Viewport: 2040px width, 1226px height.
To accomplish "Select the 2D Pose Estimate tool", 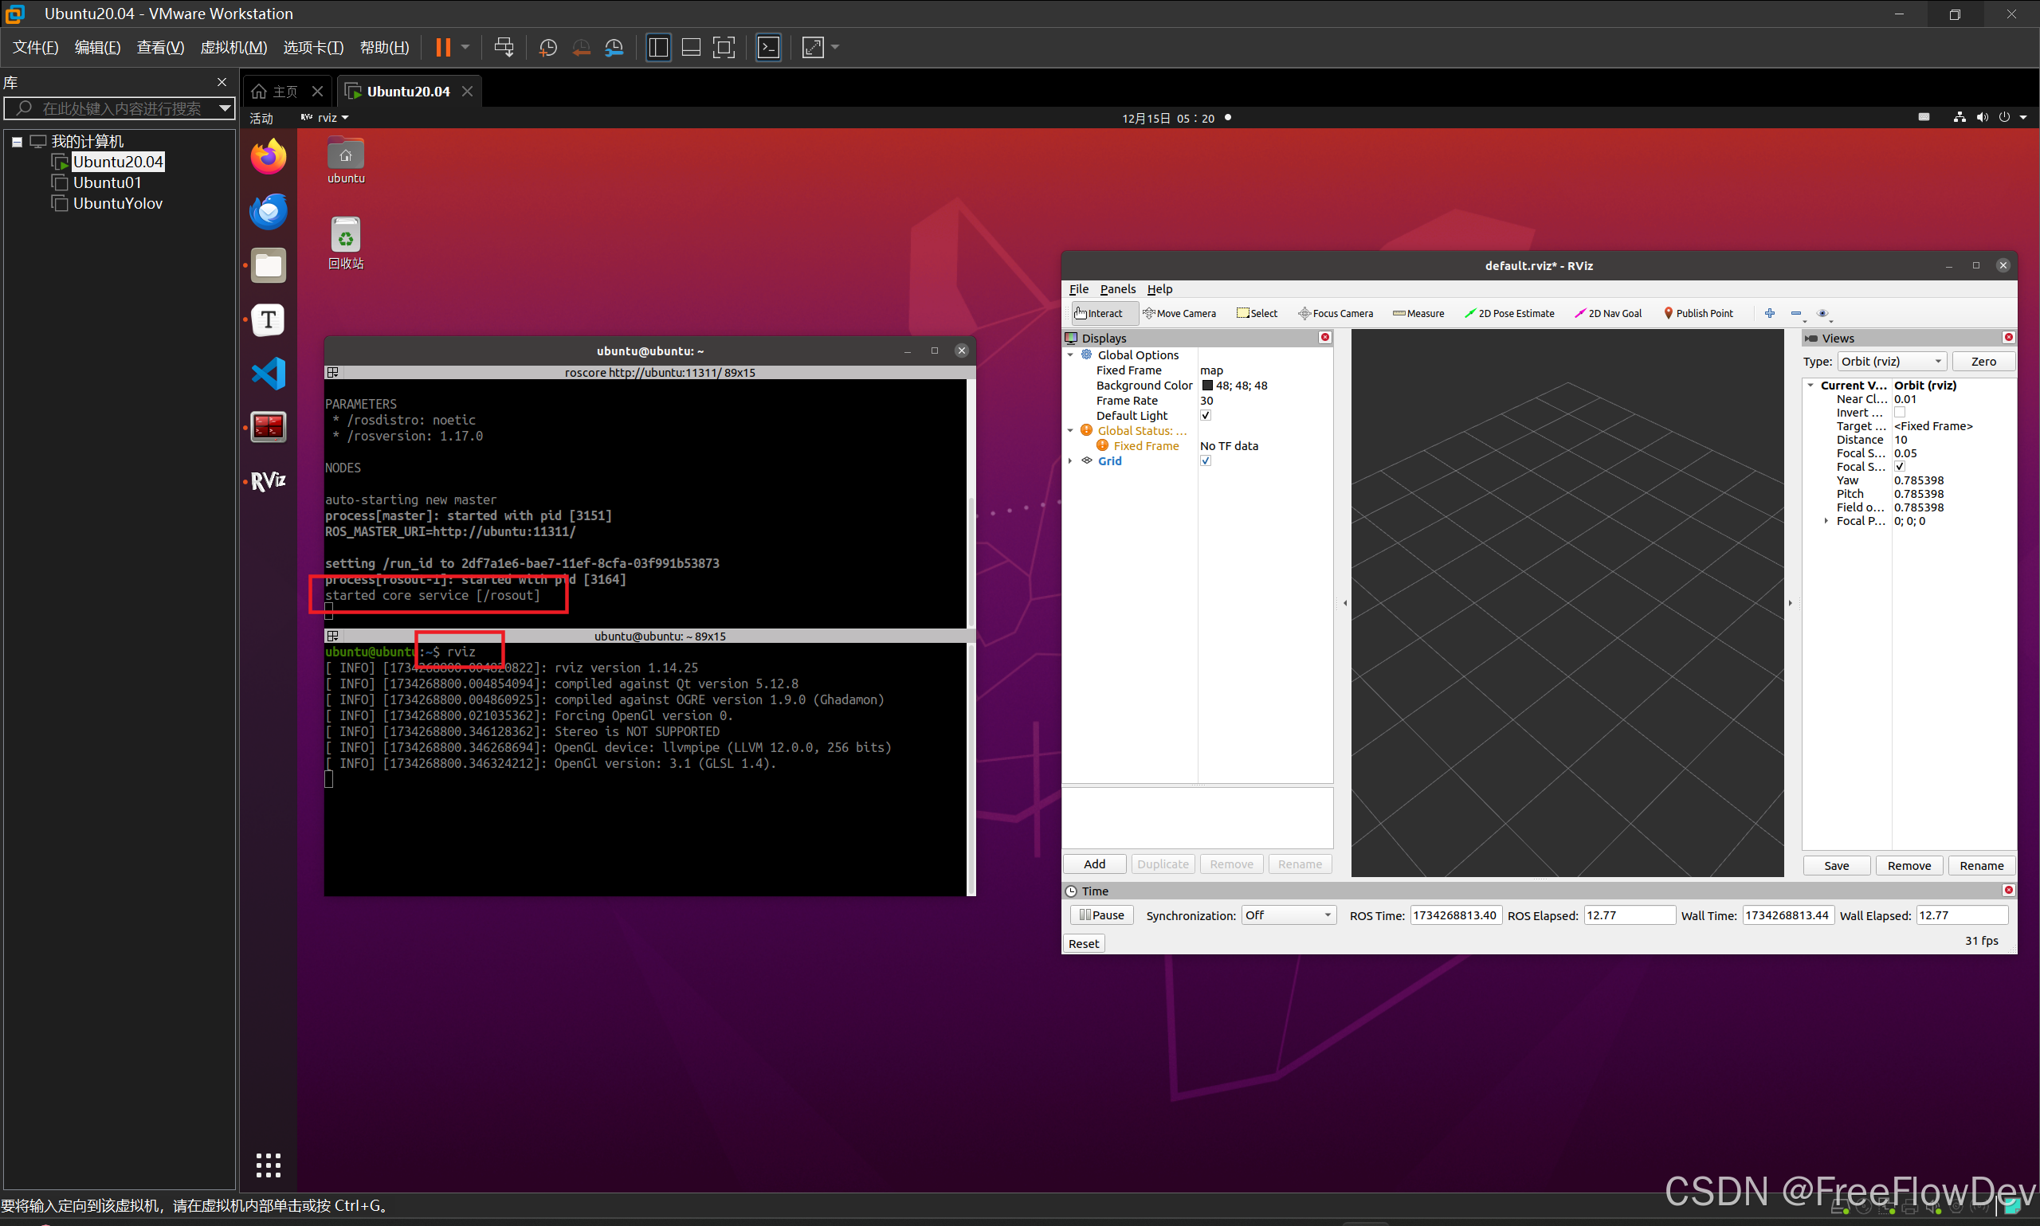I will (1509, 313).
